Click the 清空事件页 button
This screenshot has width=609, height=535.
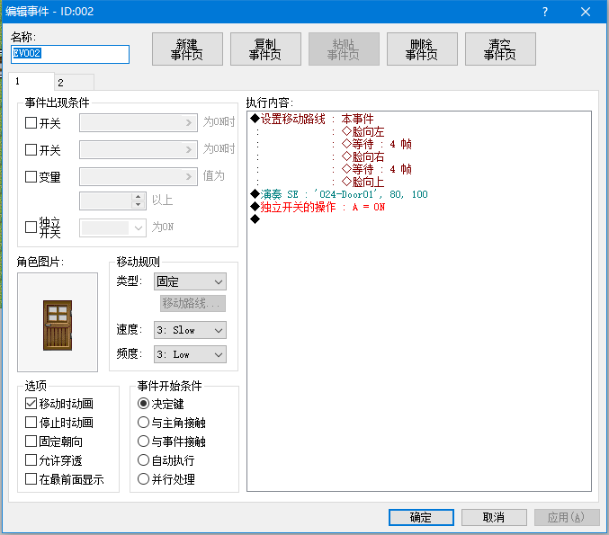pos(500,49)
